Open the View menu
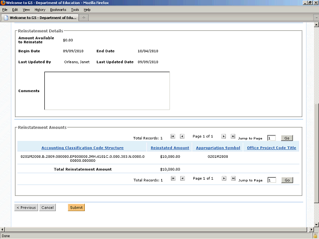This screenshot has width=319, height=239. [26, 9]
